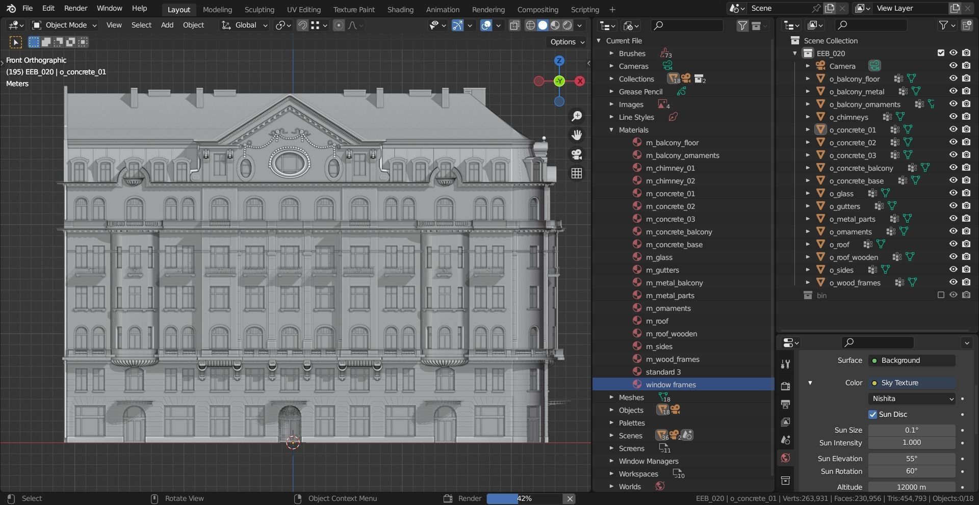Toggle viewport gizmos display
Viewport: 979px width, 505px height.
point(458,25)
